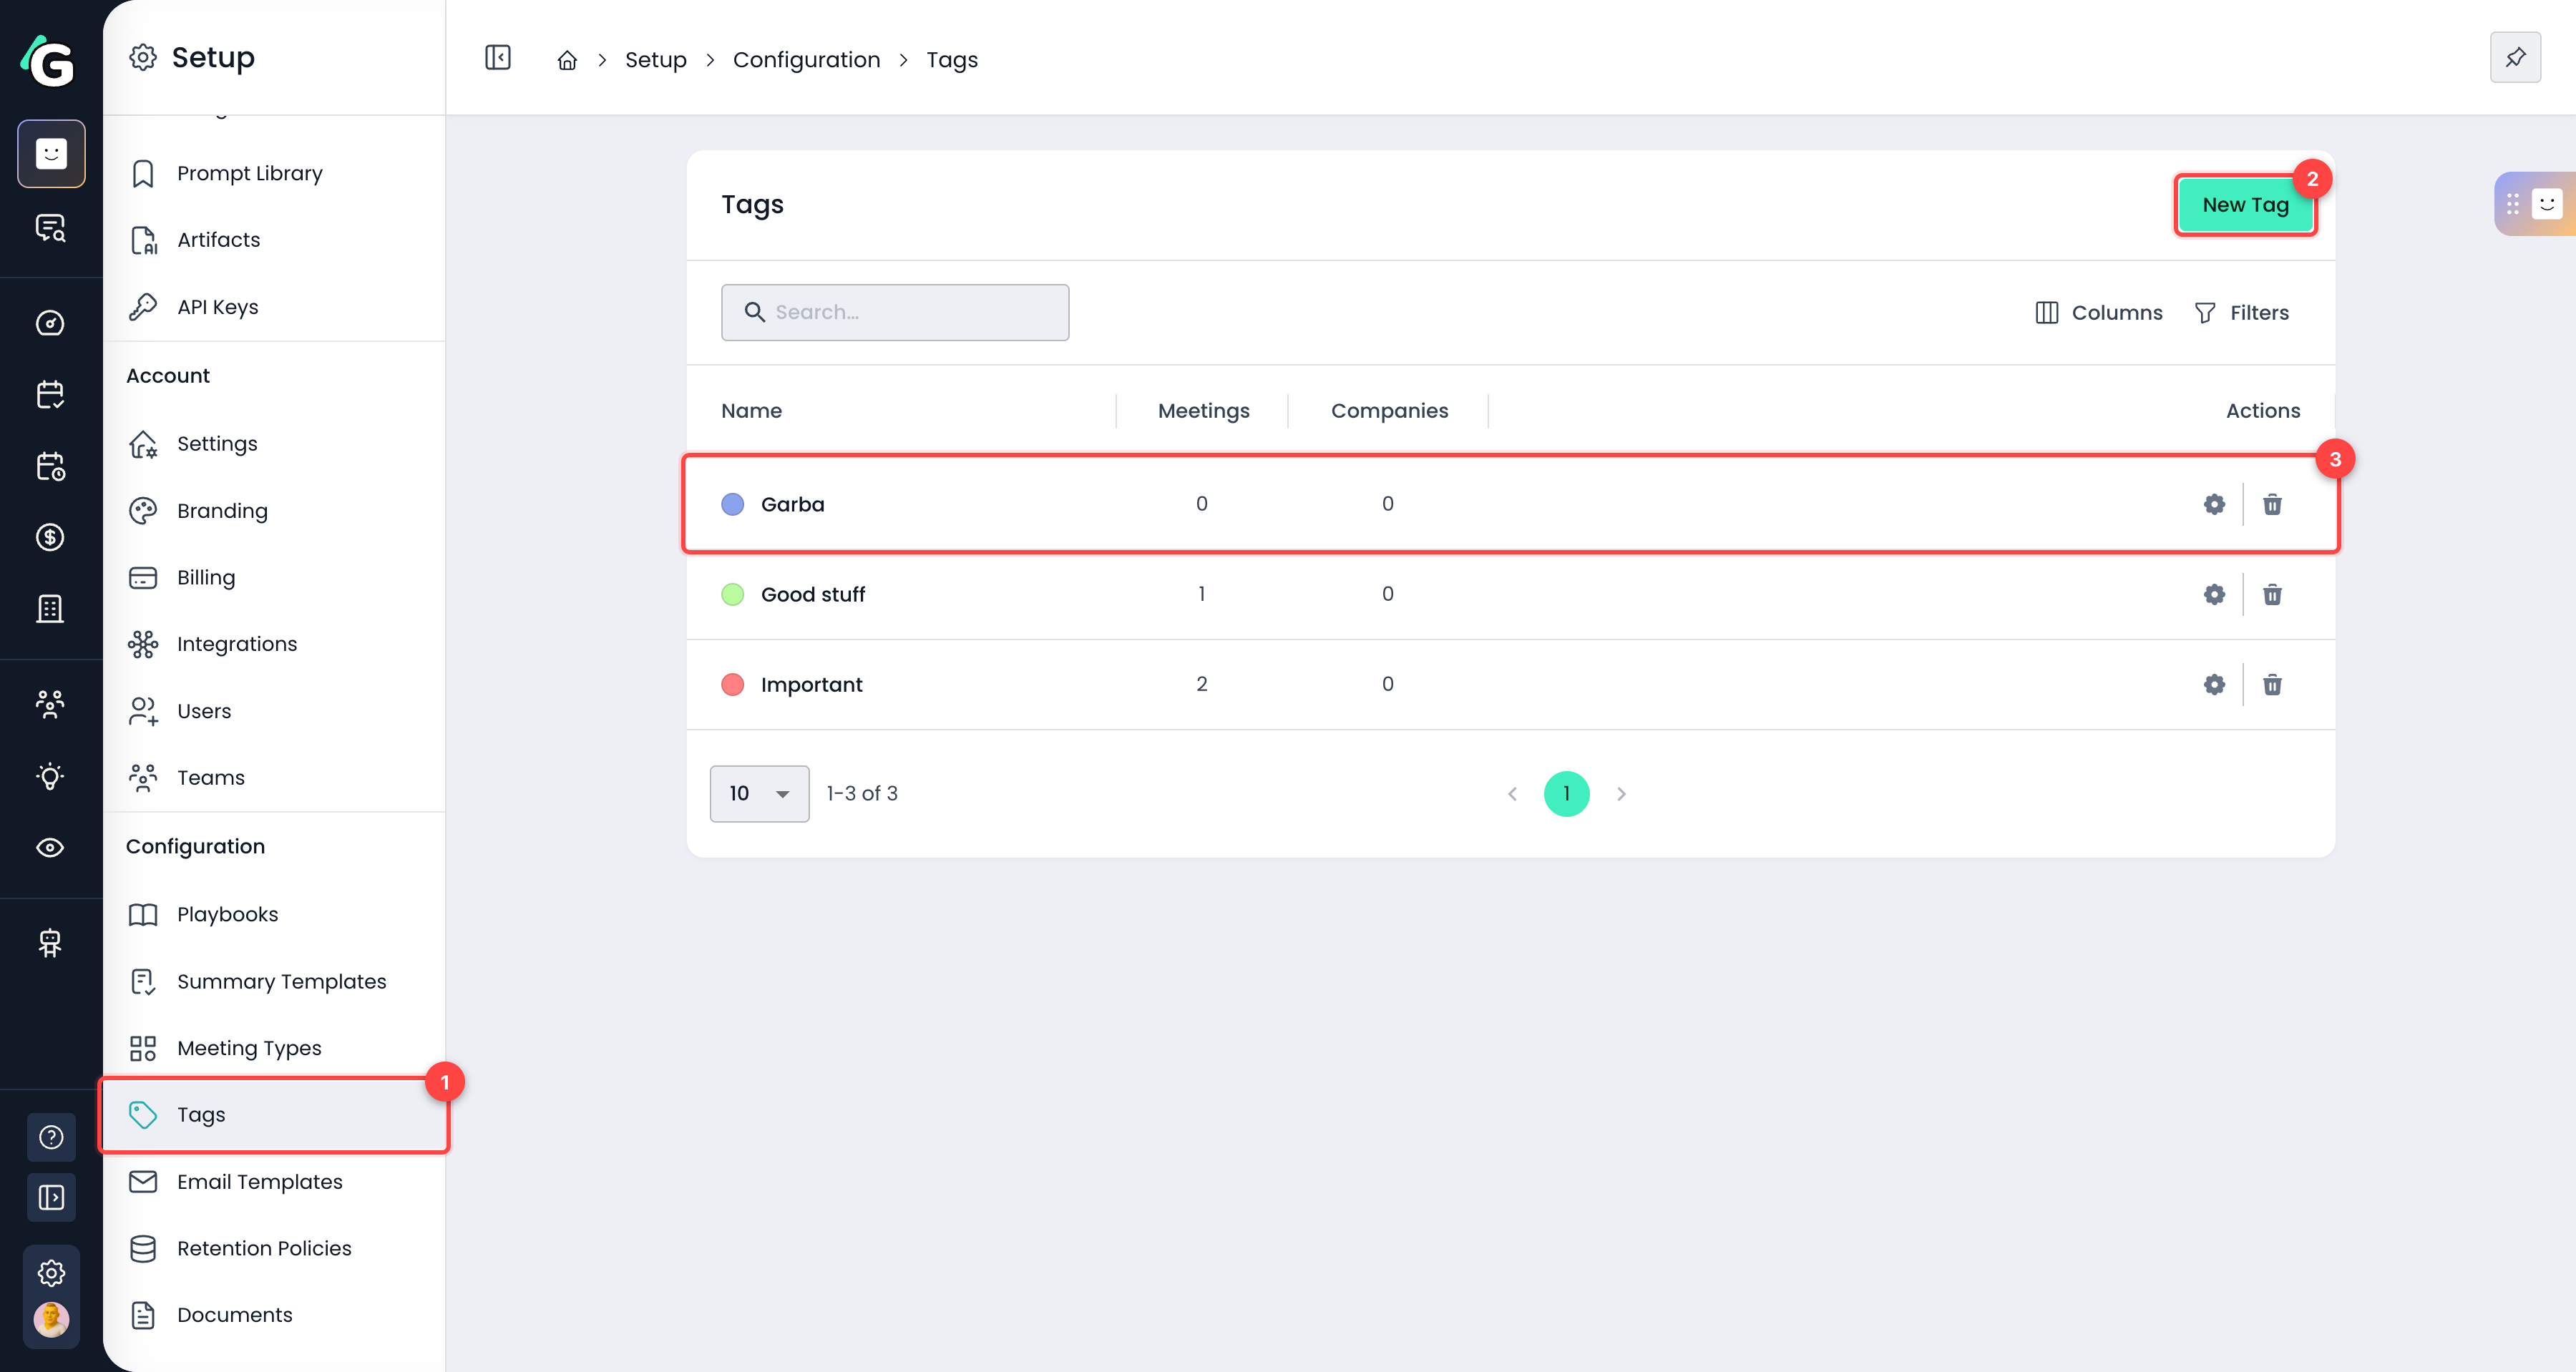Open the dollar sign deals icon

(x=50, y=537)
